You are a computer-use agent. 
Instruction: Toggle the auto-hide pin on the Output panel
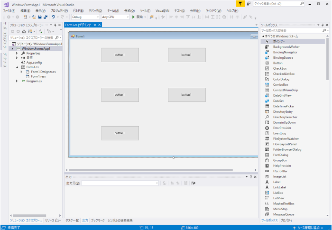[x=251, y=176]
